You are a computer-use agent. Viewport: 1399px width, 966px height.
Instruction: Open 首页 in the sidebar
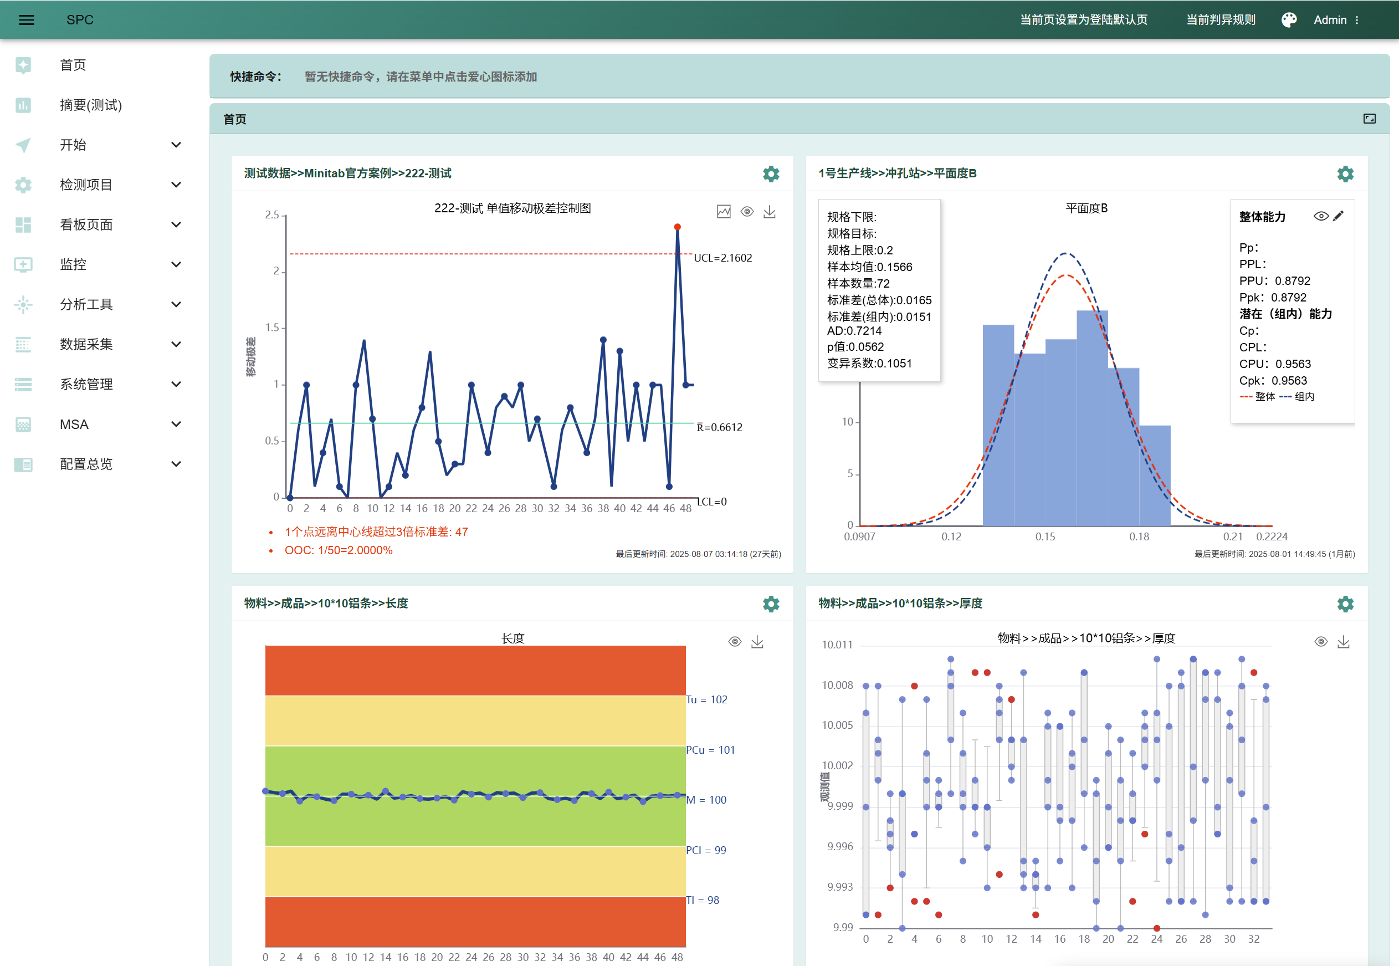73,65
